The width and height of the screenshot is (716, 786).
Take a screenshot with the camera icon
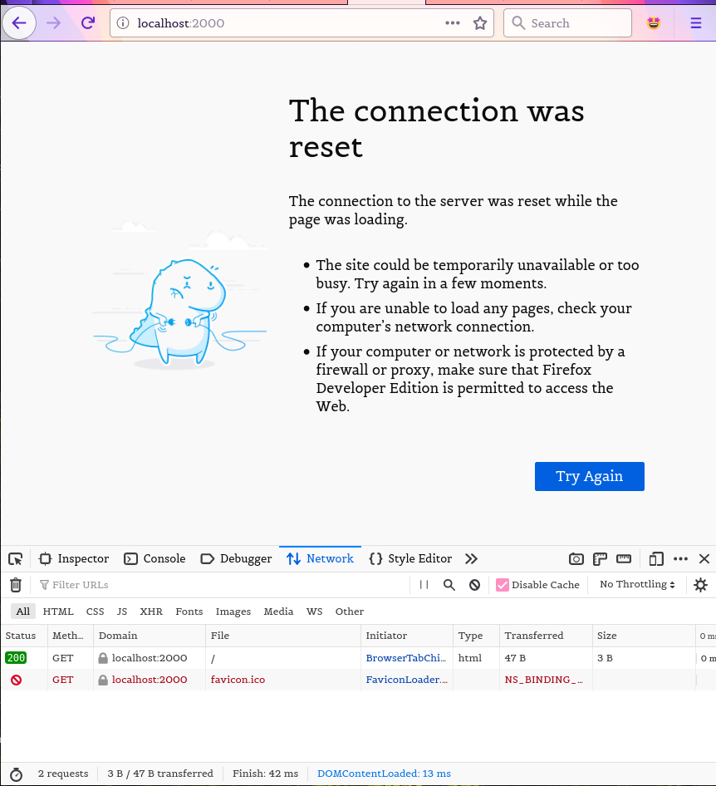click(576, 559)
